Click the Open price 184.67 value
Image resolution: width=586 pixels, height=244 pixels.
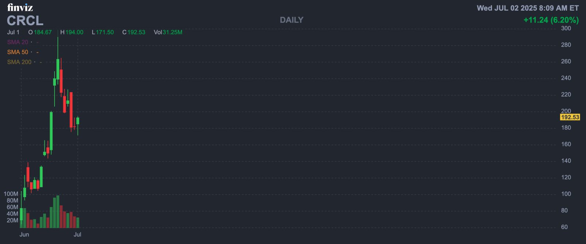coord(43,32)
